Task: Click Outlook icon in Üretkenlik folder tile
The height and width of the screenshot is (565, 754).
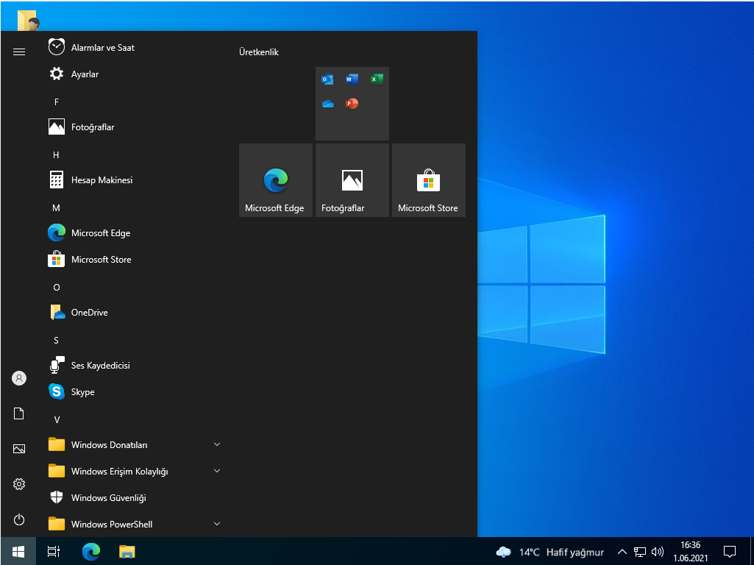Action: (x=327, y=79)
